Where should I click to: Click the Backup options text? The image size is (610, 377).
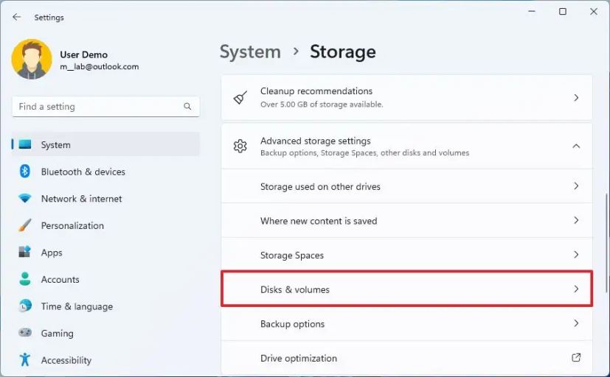coord(292,324)
